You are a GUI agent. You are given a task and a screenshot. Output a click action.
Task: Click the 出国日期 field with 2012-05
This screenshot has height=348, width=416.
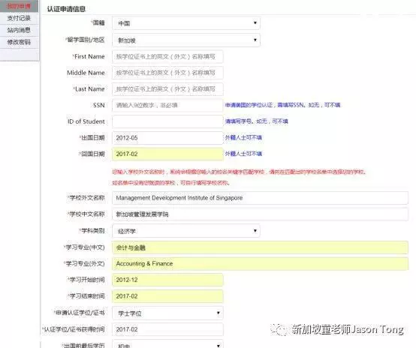[x=167, y=138]
